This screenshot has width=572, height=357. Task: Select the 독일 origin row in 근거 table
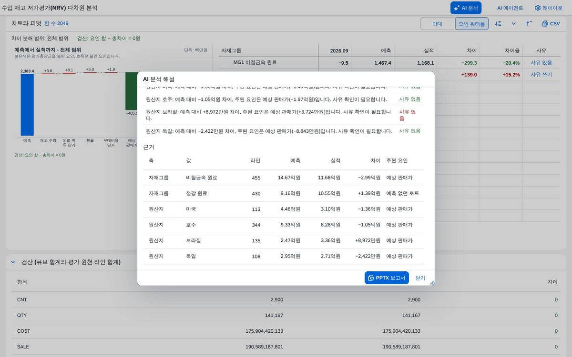(283, 256)
